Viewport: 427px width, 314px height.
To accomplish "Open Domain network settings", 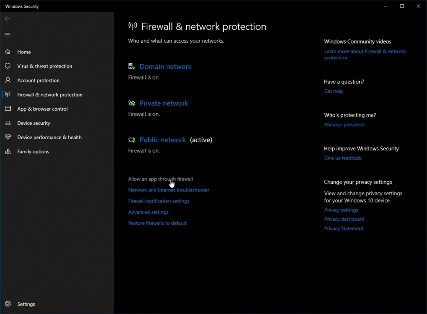I will click(x=165, y=67).
